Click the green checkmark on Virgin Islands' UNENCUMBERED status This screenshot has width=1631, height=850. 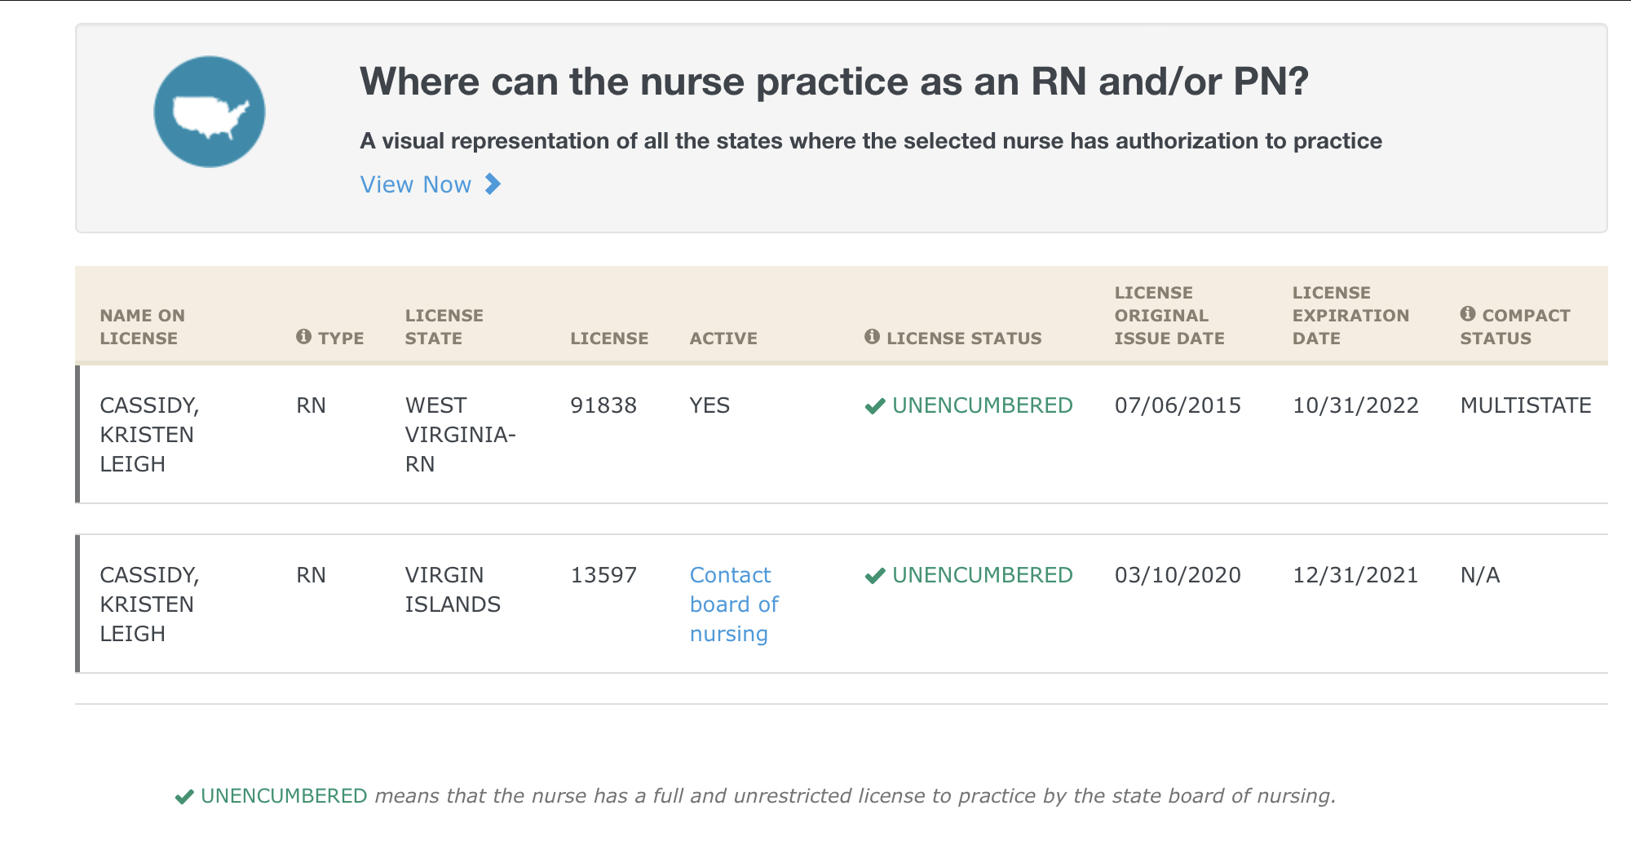tap(875, 574)
